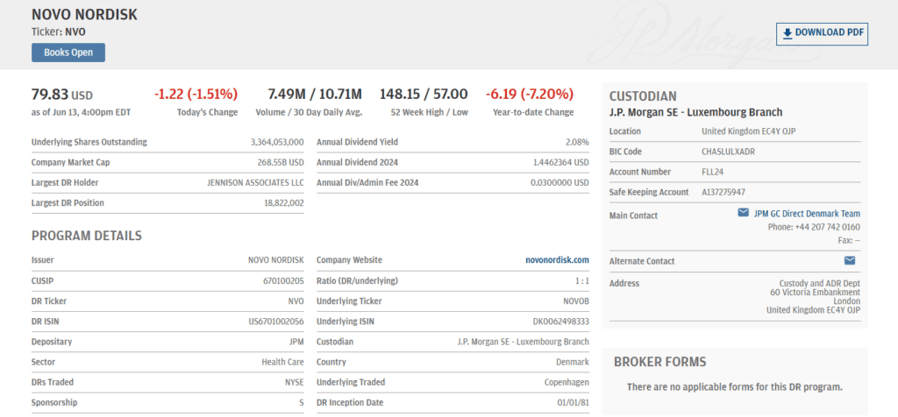
Task: Click the Main Contact envelope icon
Action: click(x=743, y=213)
